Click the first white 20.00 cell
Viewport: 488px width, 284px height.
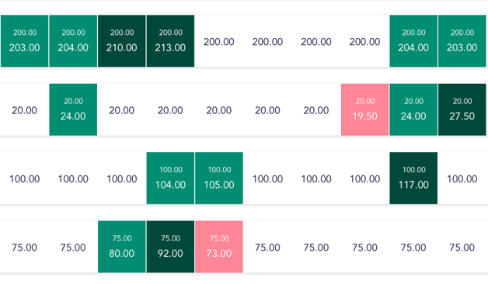[25, 110]
